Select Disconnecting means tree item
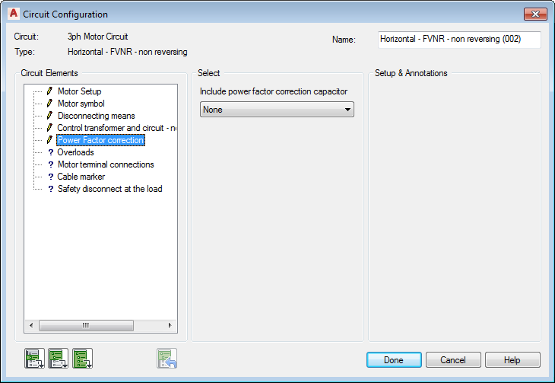Screen dimensions: 555x383 pyautogui.click(x=96, y=116)
